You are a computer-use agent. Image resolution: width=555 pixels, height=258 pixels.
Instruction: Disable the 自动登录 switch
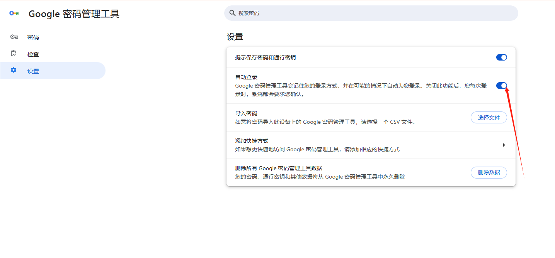click(501, 86)
